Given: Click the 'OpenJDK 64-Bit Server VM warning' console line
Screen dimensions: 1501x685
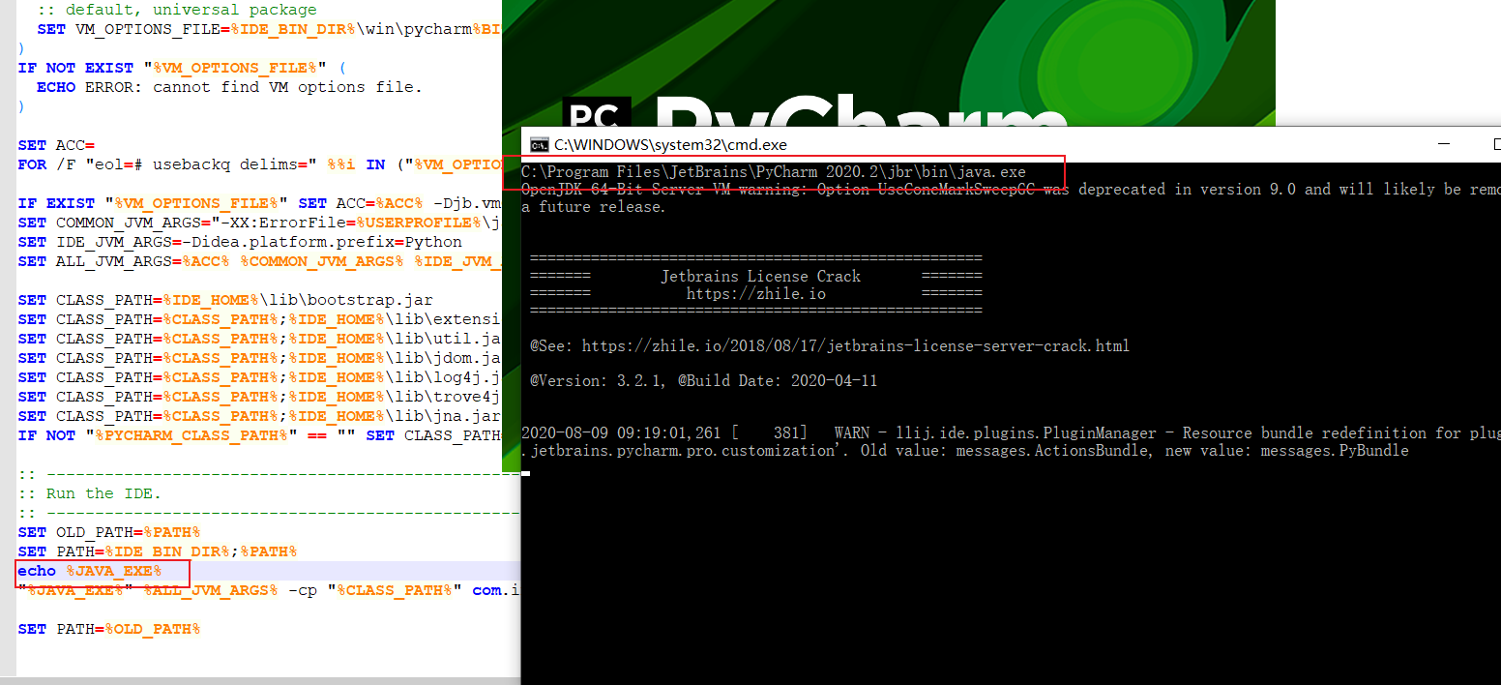Looking at the screenshot, I should click(x=1011, y=190).
